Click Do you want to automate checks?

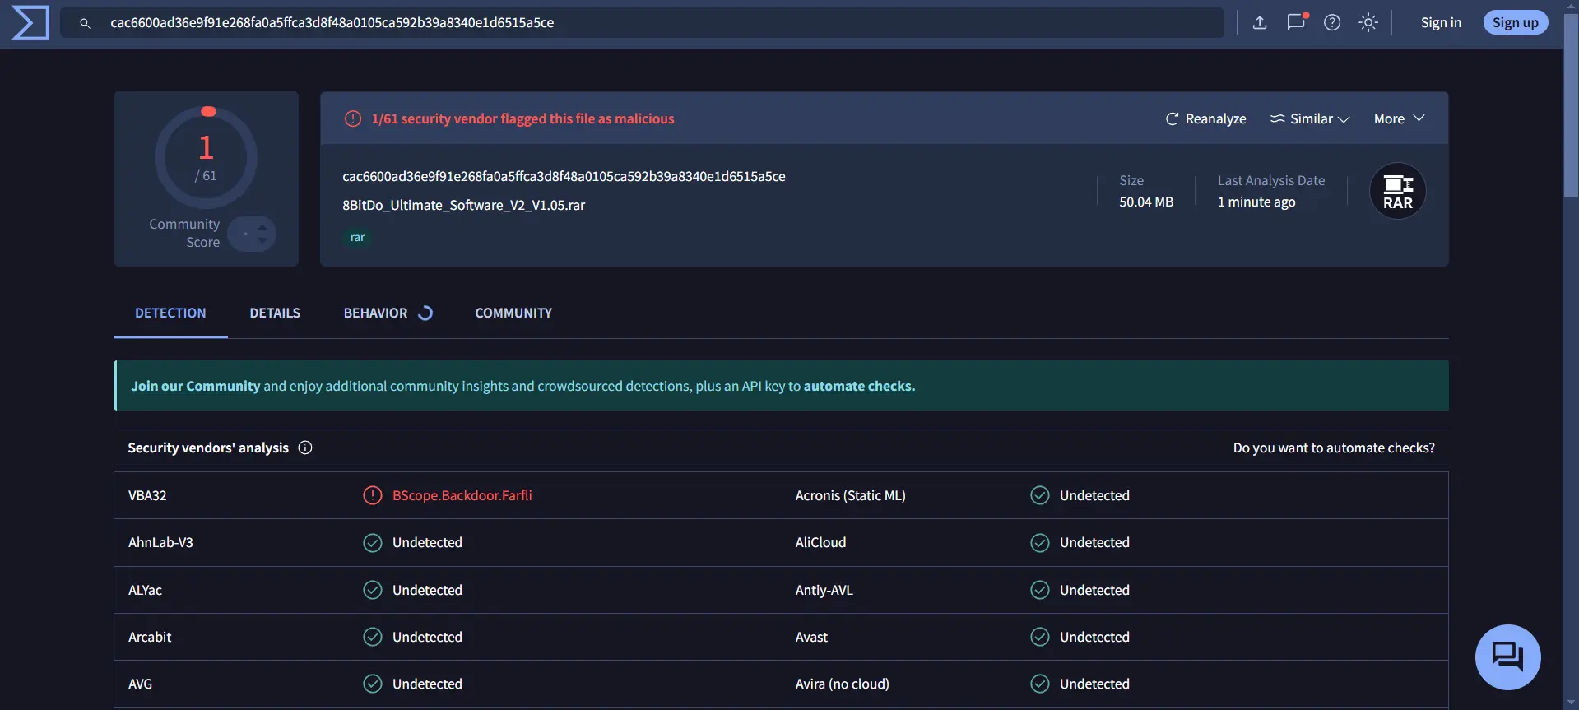coord(1333,448)
